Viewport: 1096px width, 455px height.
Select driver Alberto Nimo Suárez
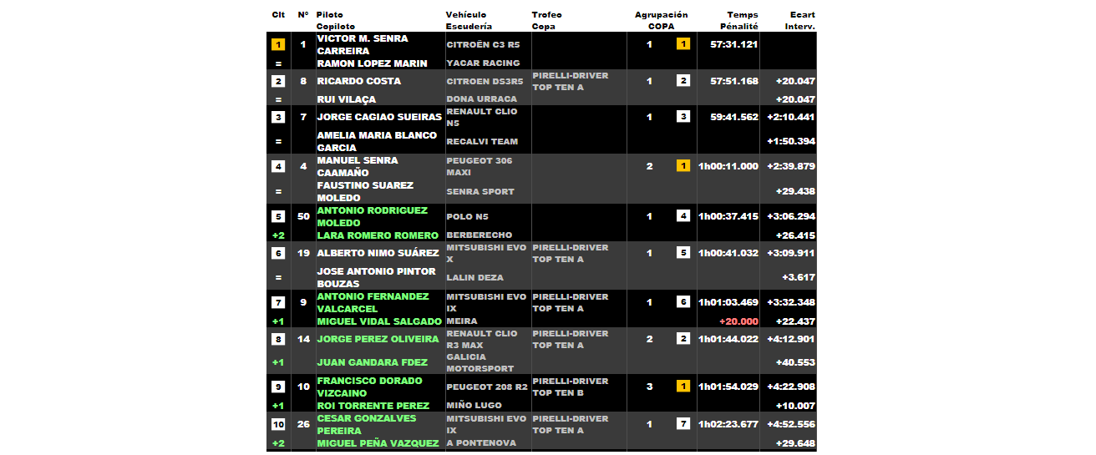click(378, 253)
